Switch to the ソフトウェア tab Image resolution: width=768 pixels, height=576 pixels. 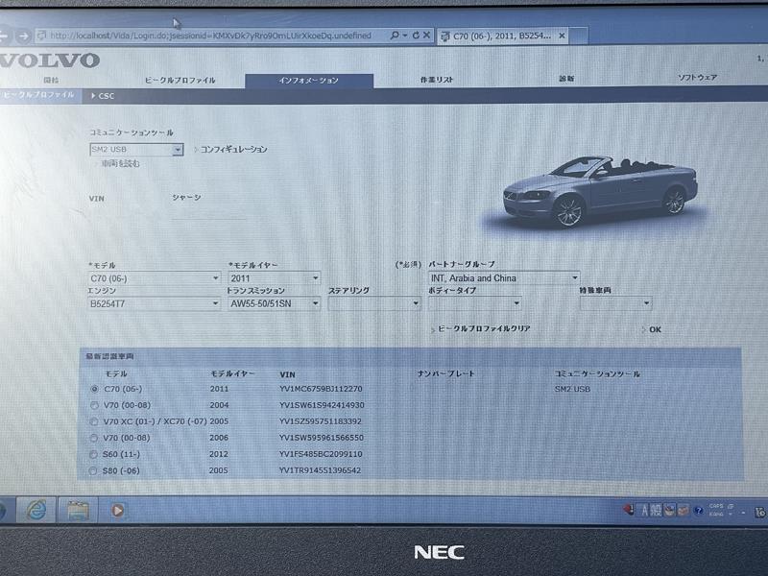click(x=698, y=78)
